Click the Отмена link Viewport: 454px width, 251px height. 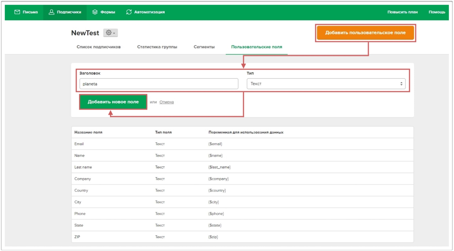(167, 102)
